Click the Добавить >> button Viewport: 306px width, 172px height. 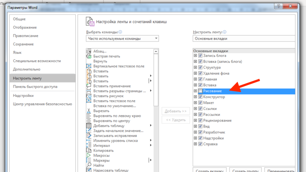point(176,111)
